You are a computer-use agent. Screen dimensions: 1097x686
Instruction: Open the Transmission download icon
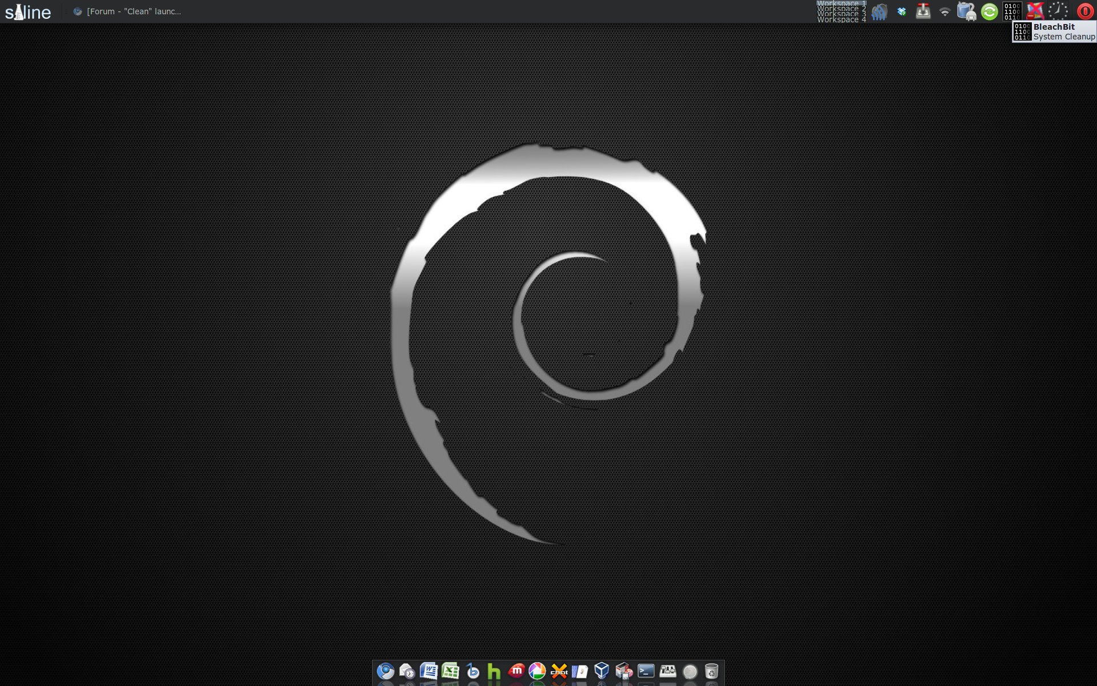923,11
